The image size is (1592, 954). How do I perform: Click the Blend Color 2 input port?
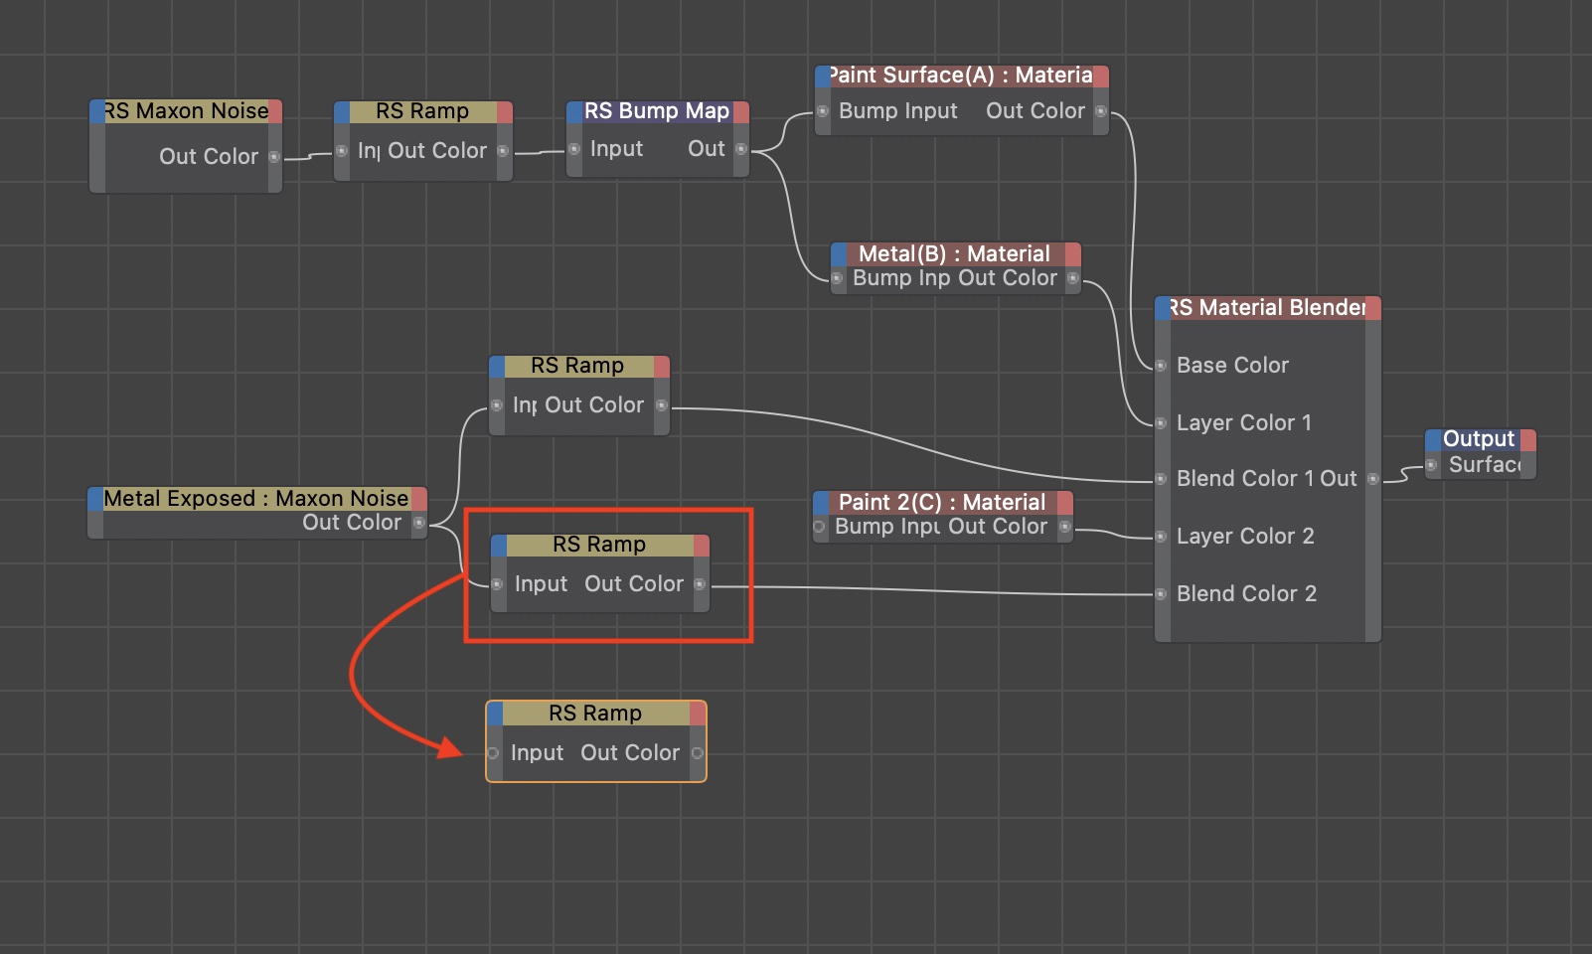pyautogui.click(x=1161, y=594)
